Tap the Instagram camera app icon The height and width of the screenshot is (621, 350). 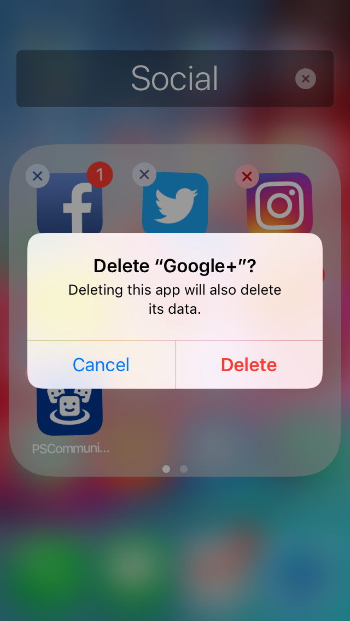click(x=279, y=203)
